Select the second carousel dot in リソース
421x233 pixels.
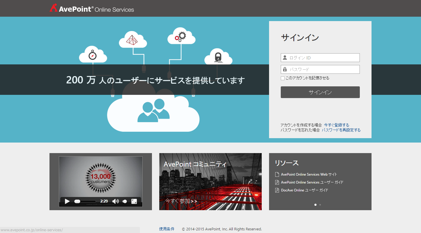tap(320, 205)
